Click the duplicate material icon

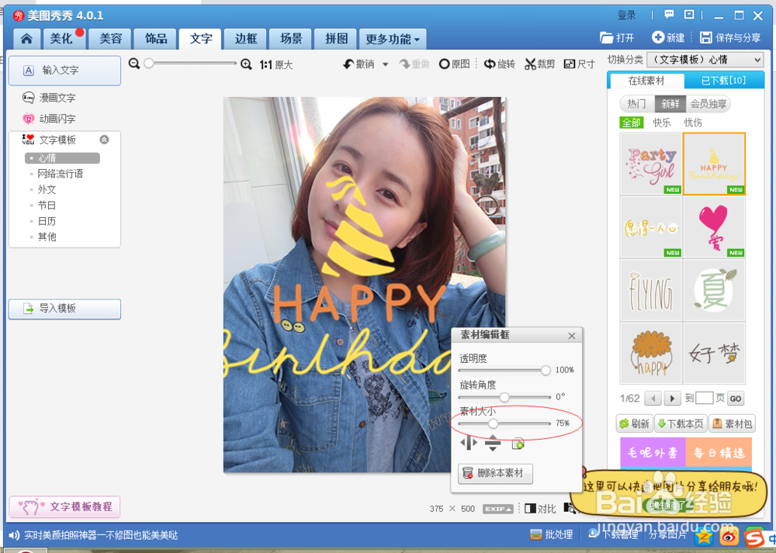tap(518, 444)
